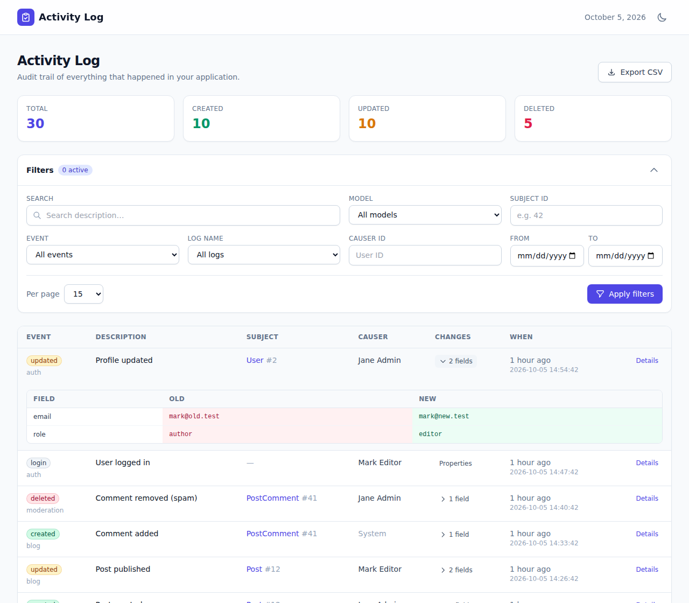
Task: Open Details for the Post published entry
Action: (647, 570)
